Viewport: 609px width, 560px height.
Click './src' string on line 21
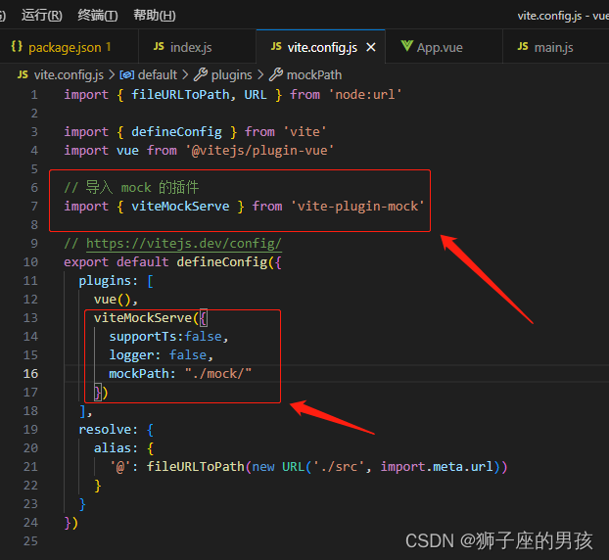[339, 466]
